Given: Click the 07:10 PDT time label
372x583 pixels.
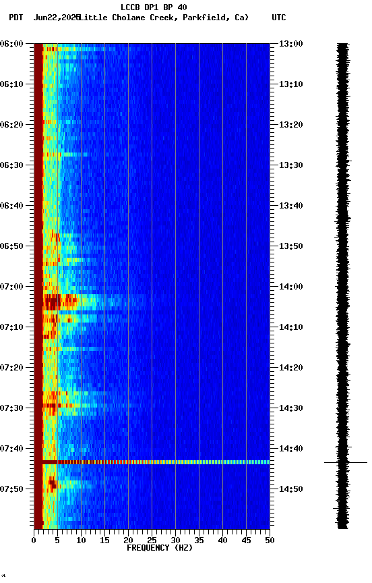Looking at the screenshot, I should tap(11, 327).
